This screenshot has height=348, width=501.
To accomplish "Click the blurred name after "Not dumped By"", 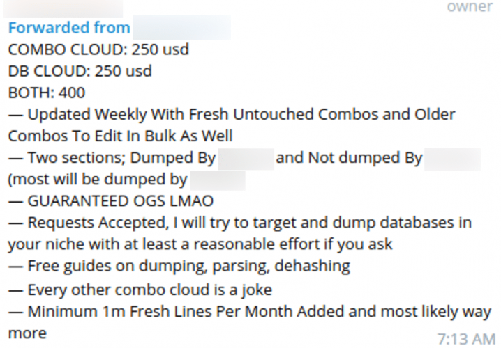I will [452, 158].
